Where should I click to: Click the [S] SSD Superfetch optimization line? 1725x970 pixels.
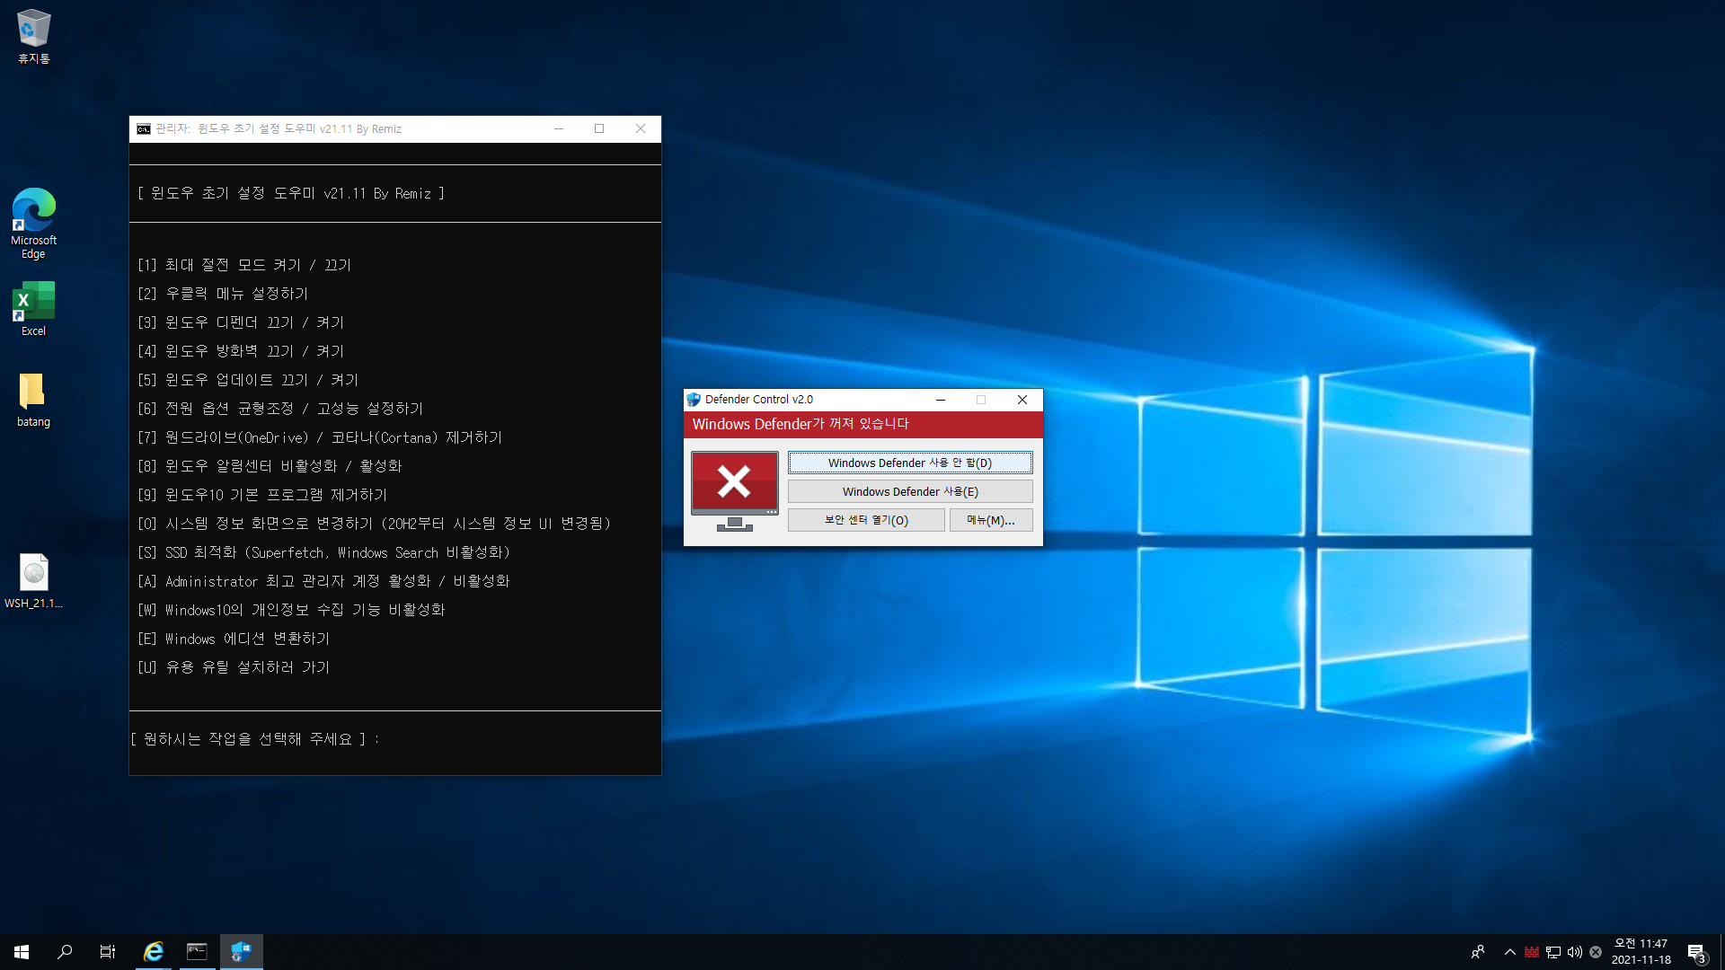pos(323,552)
